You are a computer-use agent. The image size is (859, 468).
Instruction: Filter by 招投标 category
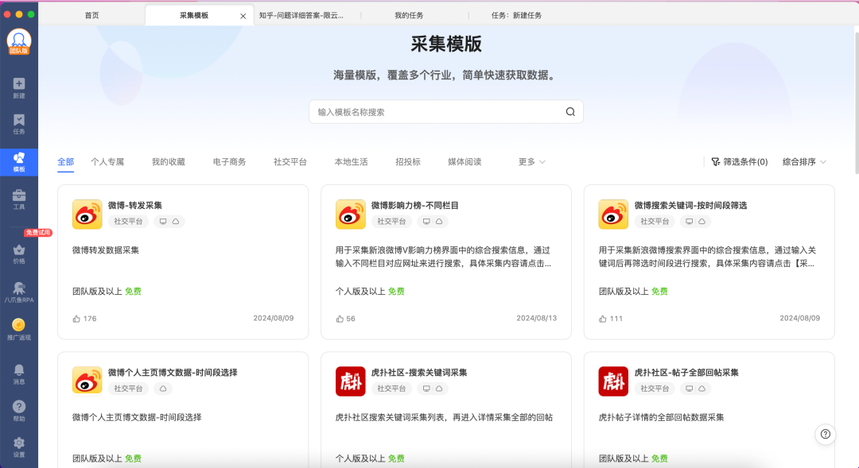click(x=408, y=162)
